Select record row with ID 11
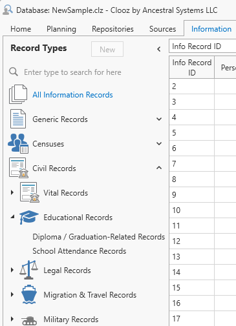236x326 pixels. (202, 225)
